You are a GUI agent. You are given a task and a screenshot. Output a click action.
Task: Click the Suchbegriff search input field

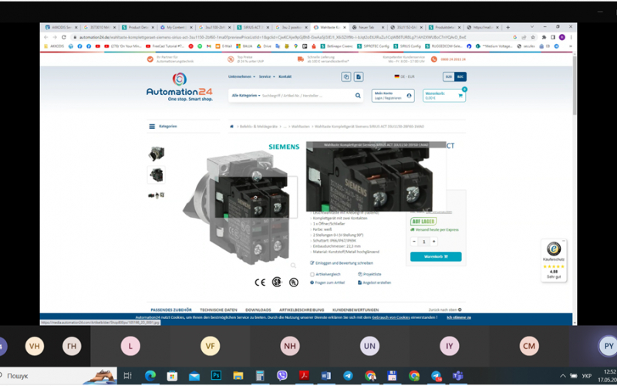pyautogui.click(x=307, y=95)
